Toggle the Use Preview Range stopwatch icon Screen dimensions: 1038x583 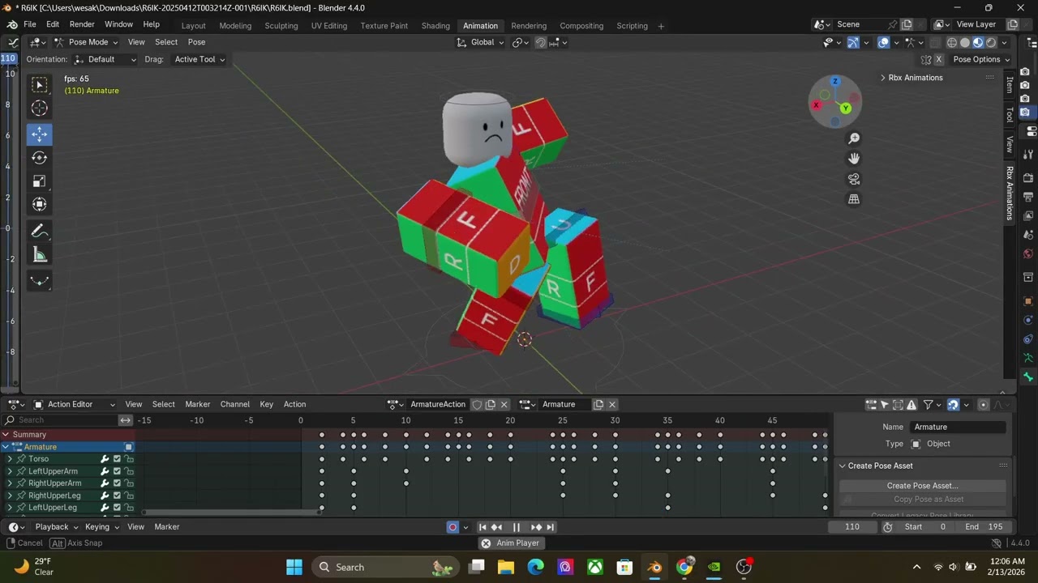click(887, 527)
